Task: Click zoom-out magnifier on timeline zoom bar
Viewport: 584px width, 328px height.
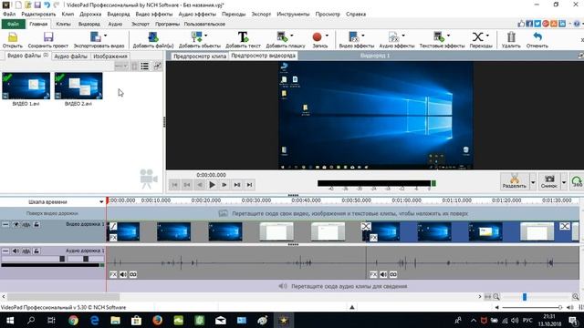Action: (x=496, y=297)
